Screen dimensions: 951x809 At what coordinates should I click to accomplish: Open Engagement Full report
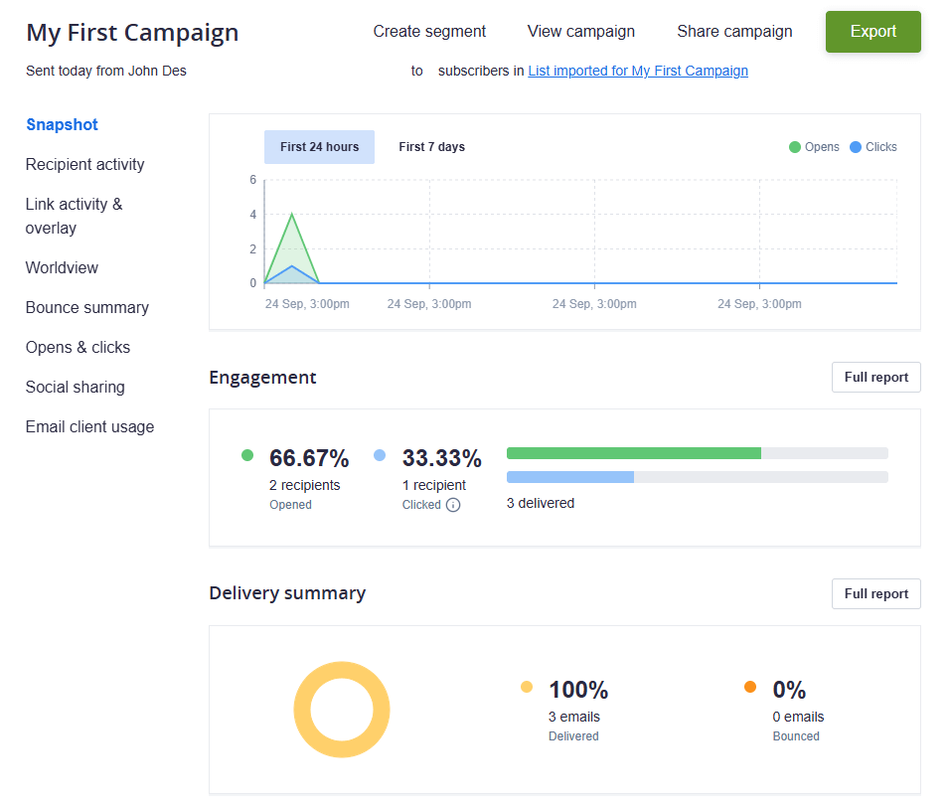tap(875, 378)
